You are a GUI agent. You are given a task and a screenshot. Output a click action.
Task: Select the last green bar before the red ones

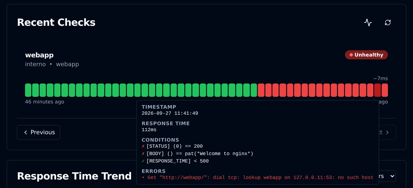click(x=254, y=90)
